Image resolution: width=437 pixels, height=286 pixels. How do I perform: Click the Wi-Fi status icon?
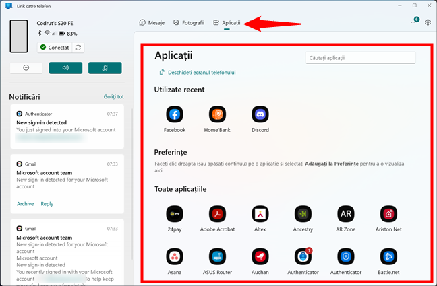[47, 33]
